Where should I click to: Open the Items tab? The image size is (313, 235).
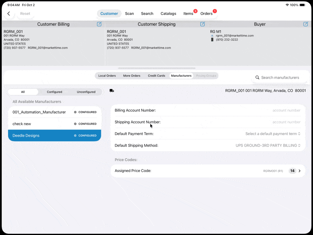point(188,14)
